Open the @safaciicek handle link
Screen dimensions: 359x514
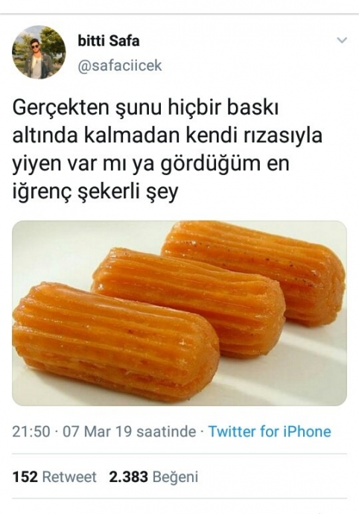point(120,66)
